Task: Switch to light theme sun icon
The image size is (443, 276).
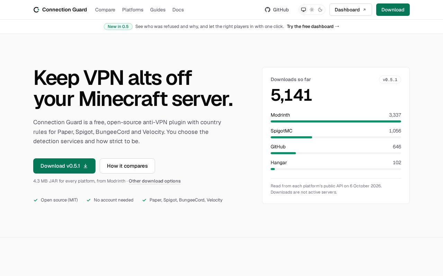Action: point(312,10)
